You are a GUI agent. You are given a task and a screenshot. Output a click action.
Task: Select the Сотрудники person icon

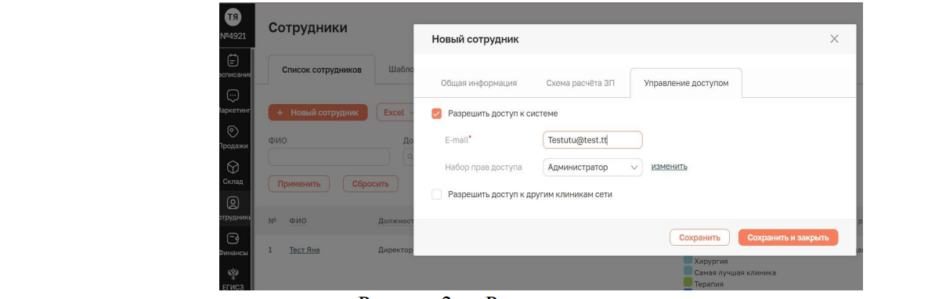coord(233,203)
